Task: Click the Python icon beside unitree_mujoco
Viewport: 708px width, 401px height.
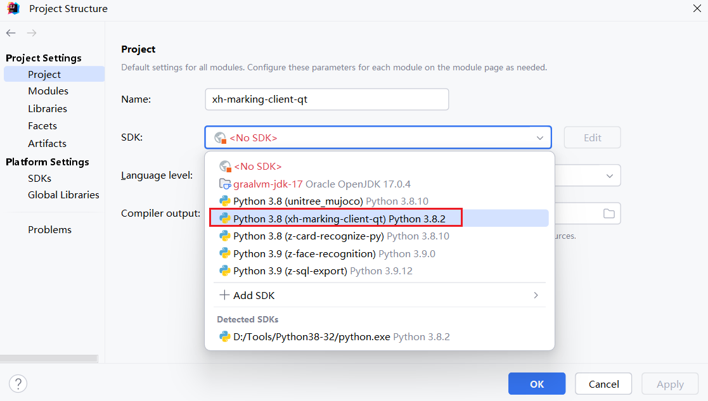Action: tap(224, 201)
